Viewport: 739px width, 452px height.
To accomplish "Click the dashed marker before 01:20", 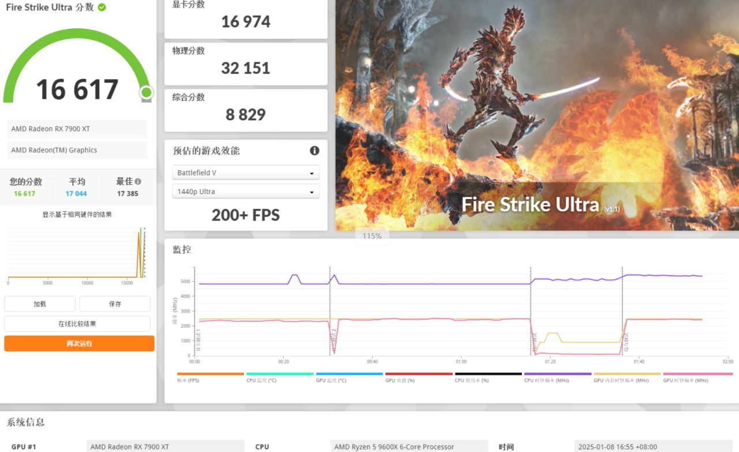I will [531, 311].
